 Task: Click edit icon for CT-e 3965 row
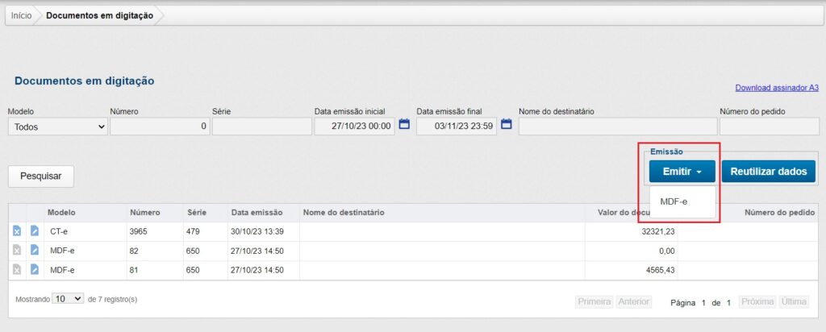coord(35,231)
